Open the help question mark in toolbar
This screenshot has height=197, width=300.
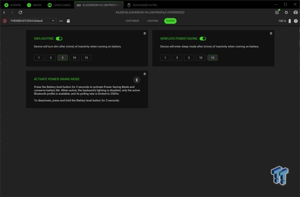tap(295, 21)
